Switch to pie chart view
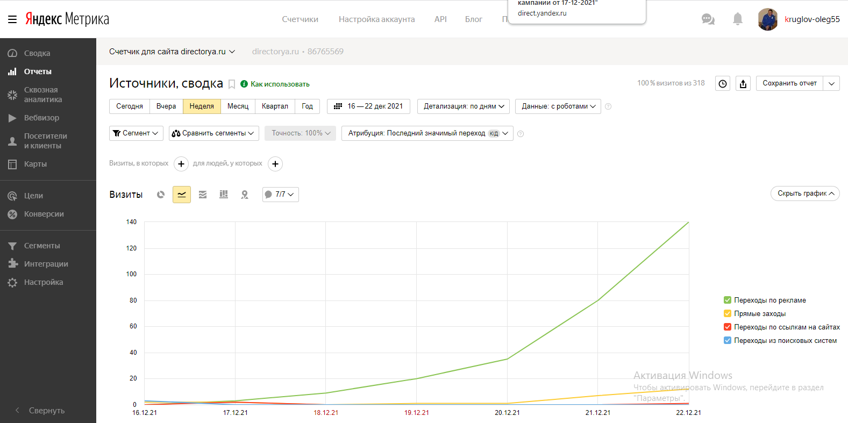 (x=161, y=195)
